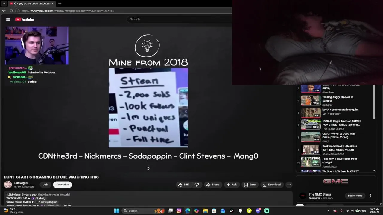
Task: Click the #ludwig hashtag
Action: (42, 195)
